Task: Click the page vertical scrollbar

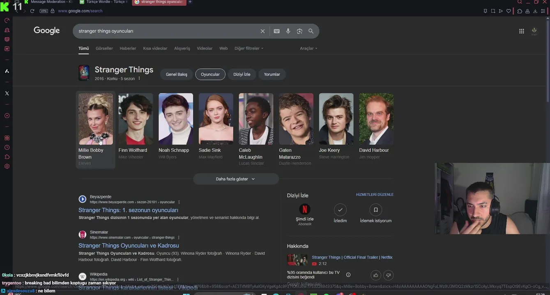Action: (548, 61)
